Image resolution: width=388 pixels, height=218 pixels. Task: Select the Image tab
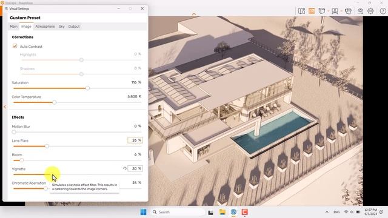point(26,27)
